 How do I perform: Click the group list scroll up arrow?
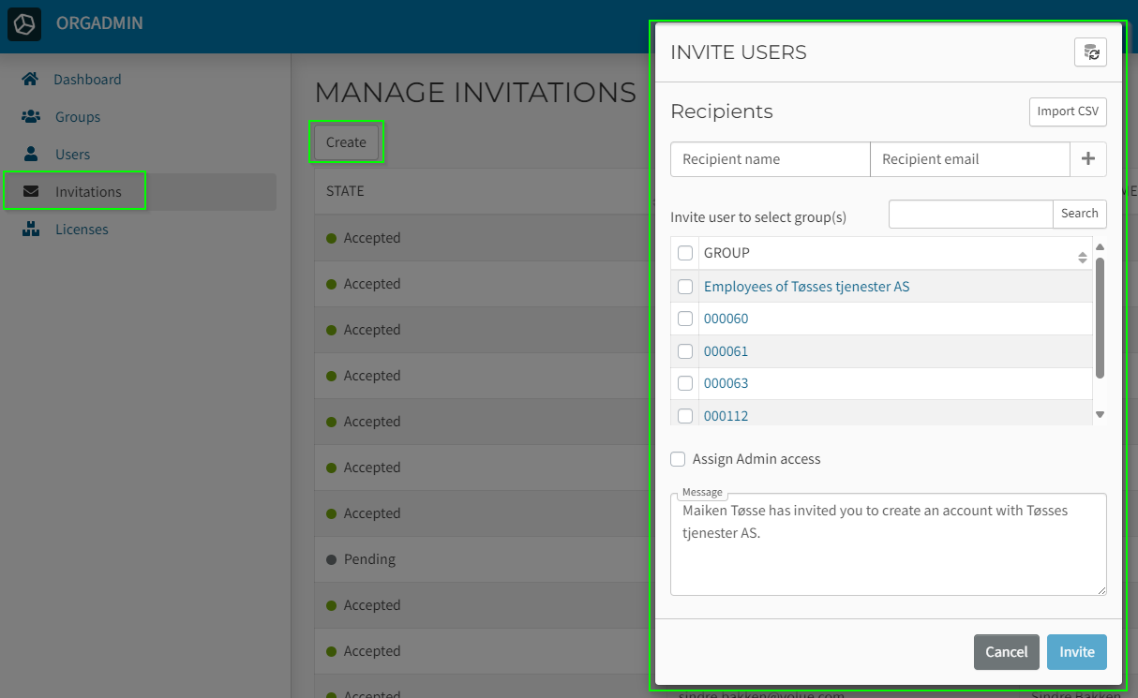click(1101, 247)
